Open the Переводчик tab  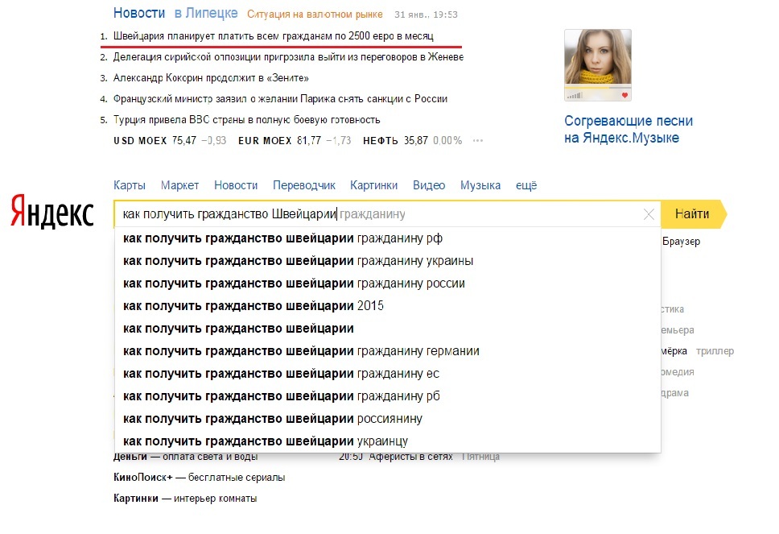(x=304, y=185)
